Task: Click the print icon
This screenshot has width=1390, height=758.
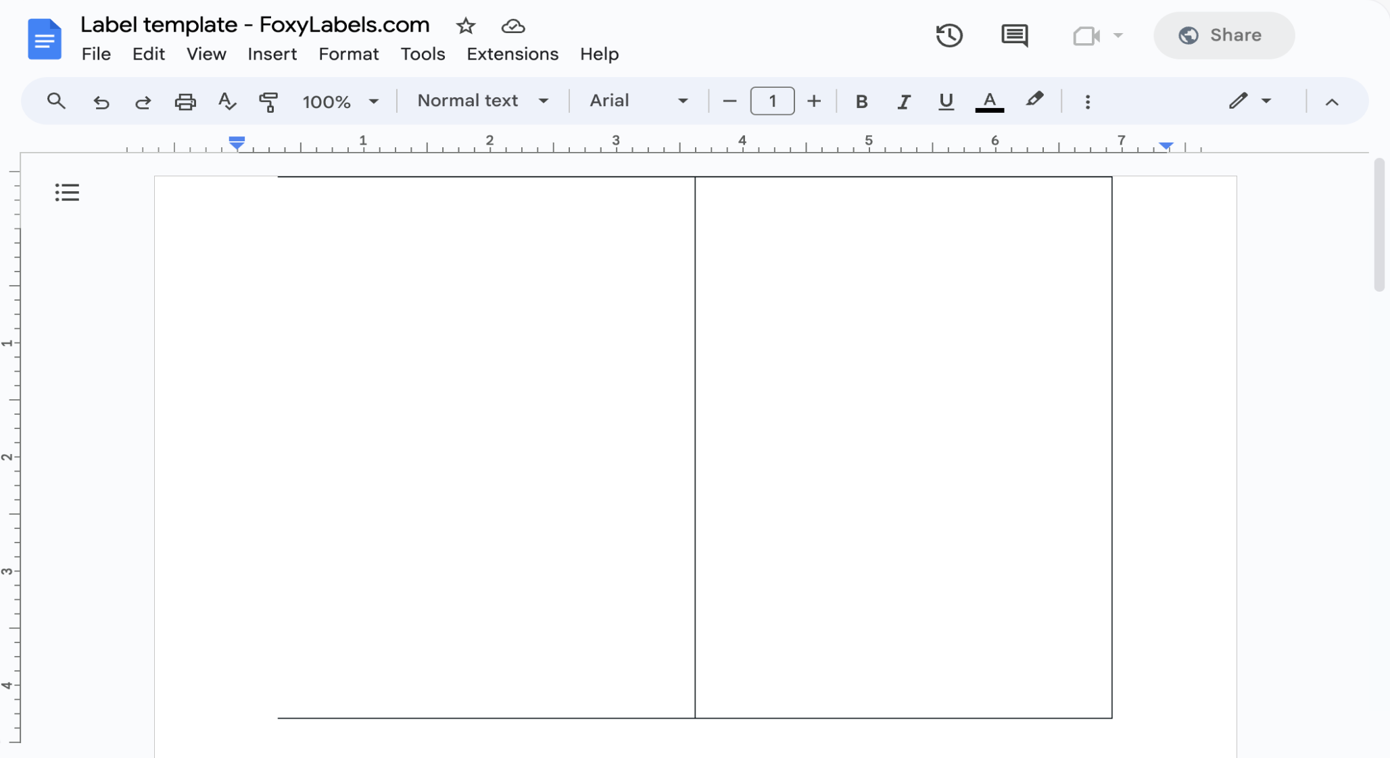Action: click(185, 102)
